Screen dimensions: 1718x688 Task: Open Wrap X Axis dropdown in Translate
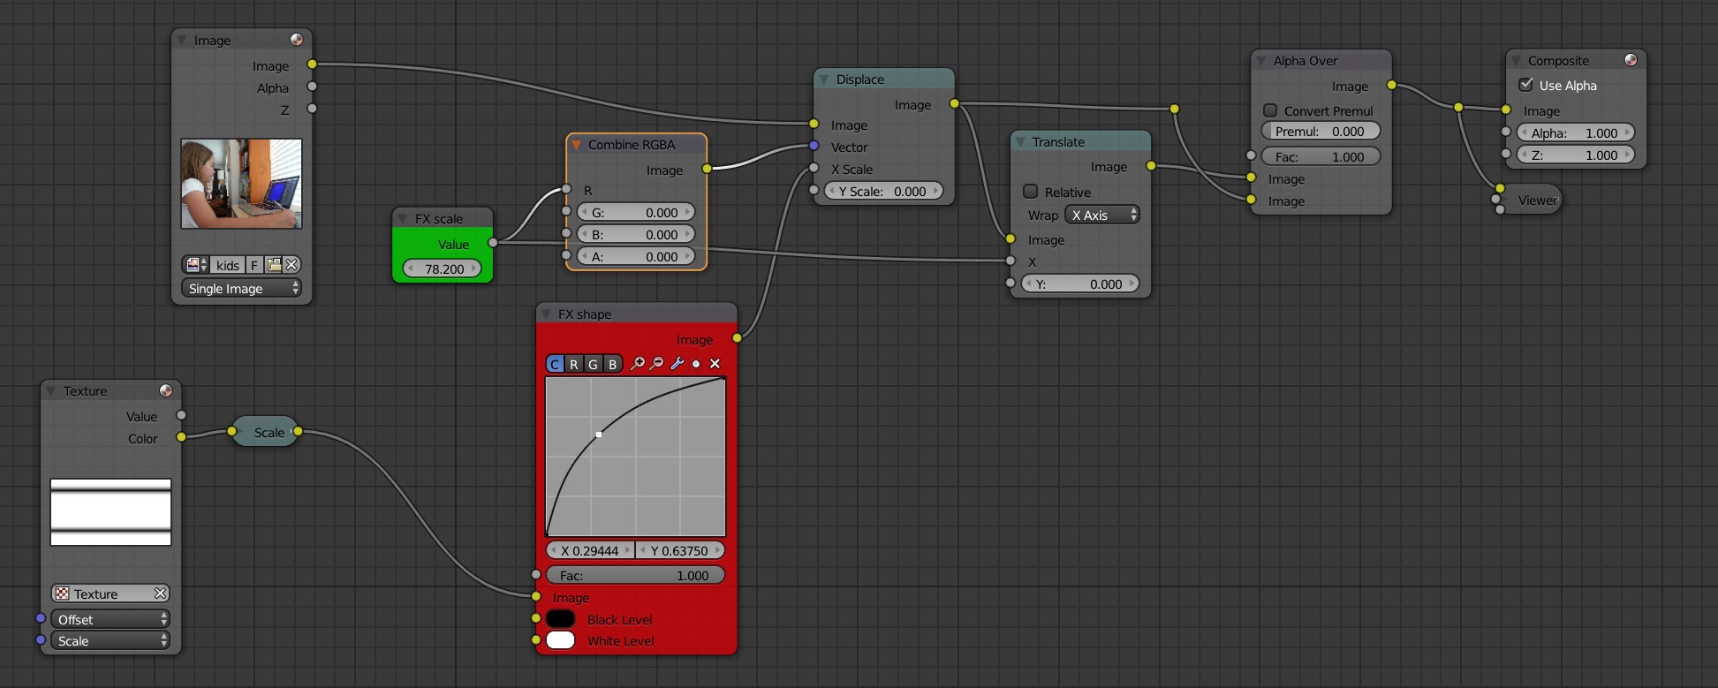pos(1102,215)
